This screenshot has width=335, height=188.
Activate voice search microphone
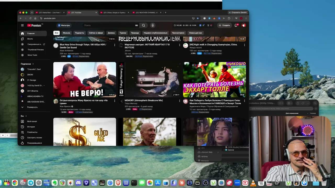point(153,25)
